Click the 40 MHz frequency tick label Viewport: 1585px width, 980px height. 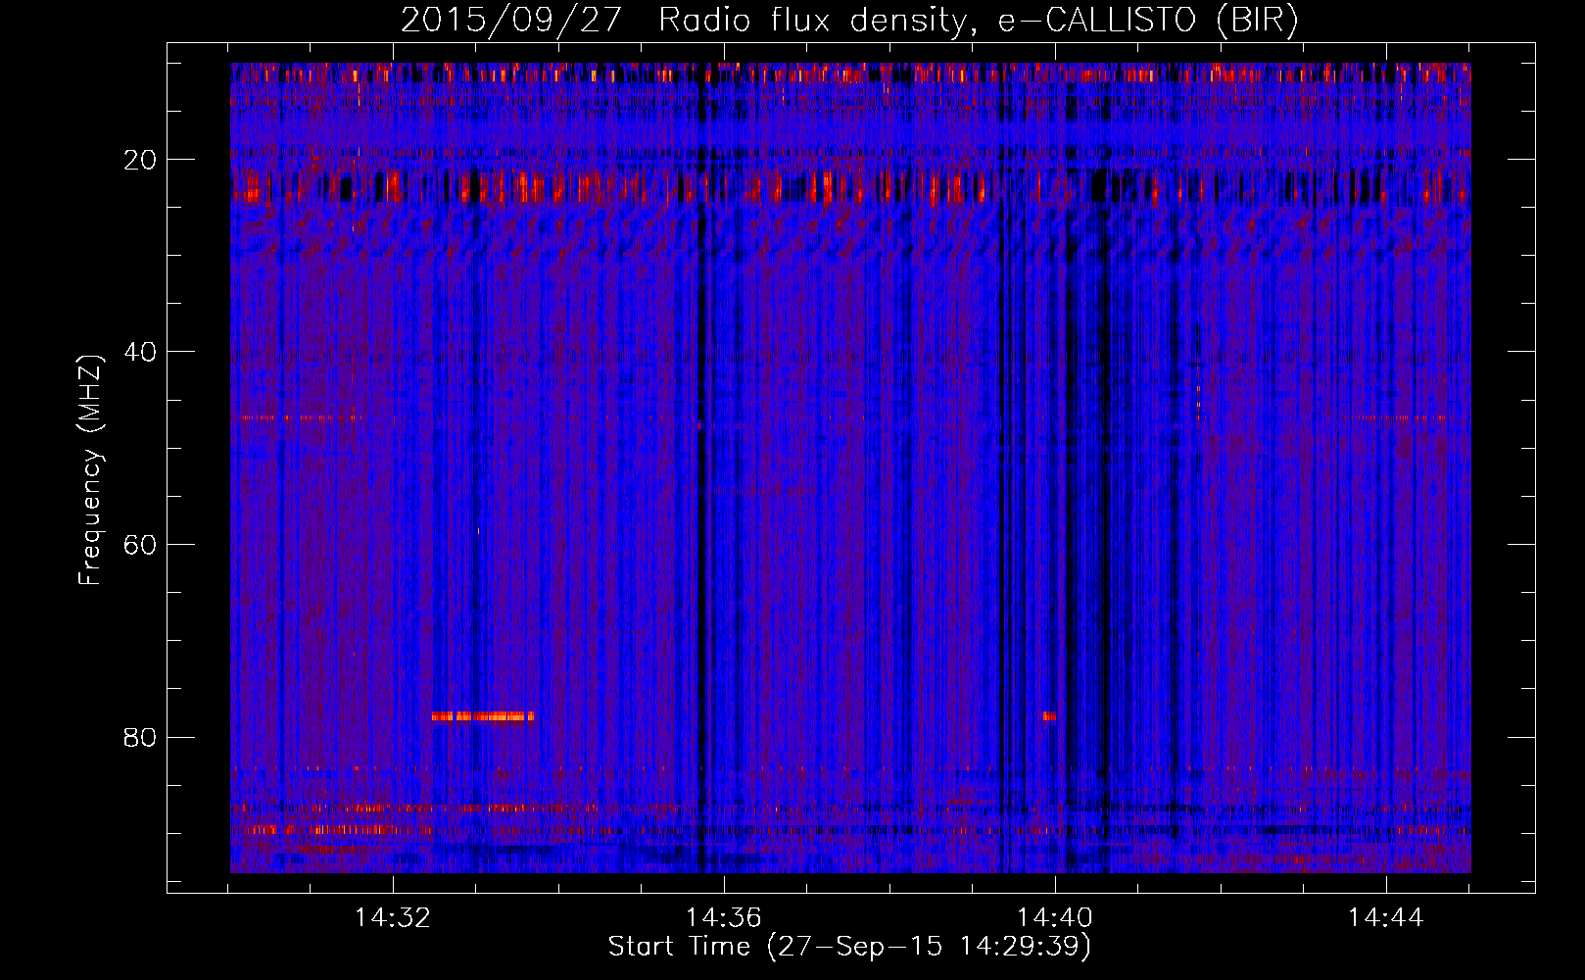tap(141, 352)
